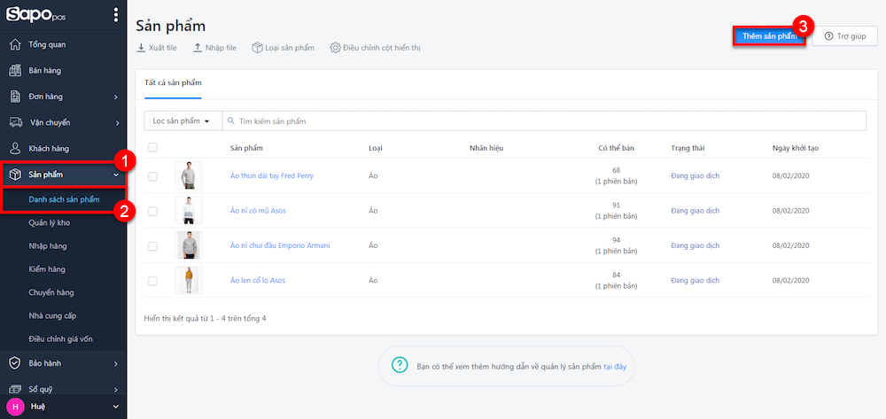
Task: Tick the select-all checkbox in table header
Action: 153,147
